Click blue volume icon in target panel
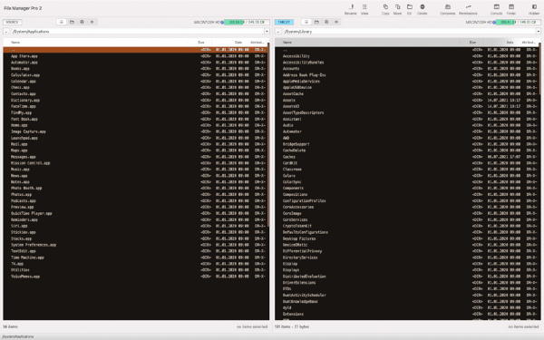Viewport: 544px width, 340px height. pyautogui.click(x=494, y=22)
